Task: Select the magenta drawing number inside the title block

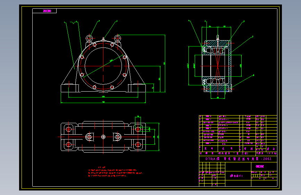Action: pos(260,167)
